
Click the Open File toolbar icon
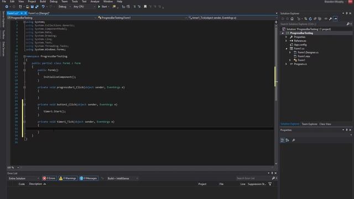(27, 7)
